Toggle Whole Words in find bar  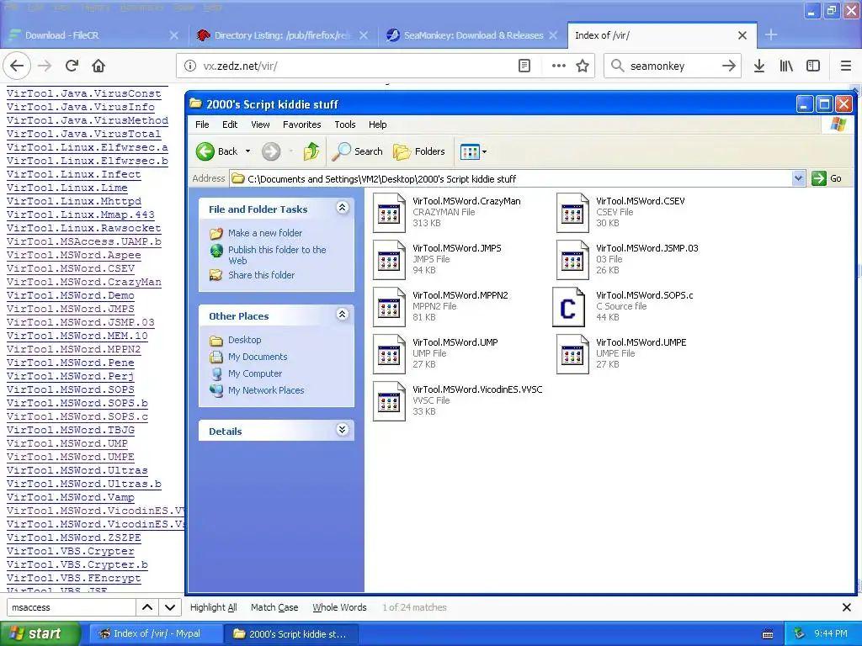pyautogui.click(x=339, y=607)
